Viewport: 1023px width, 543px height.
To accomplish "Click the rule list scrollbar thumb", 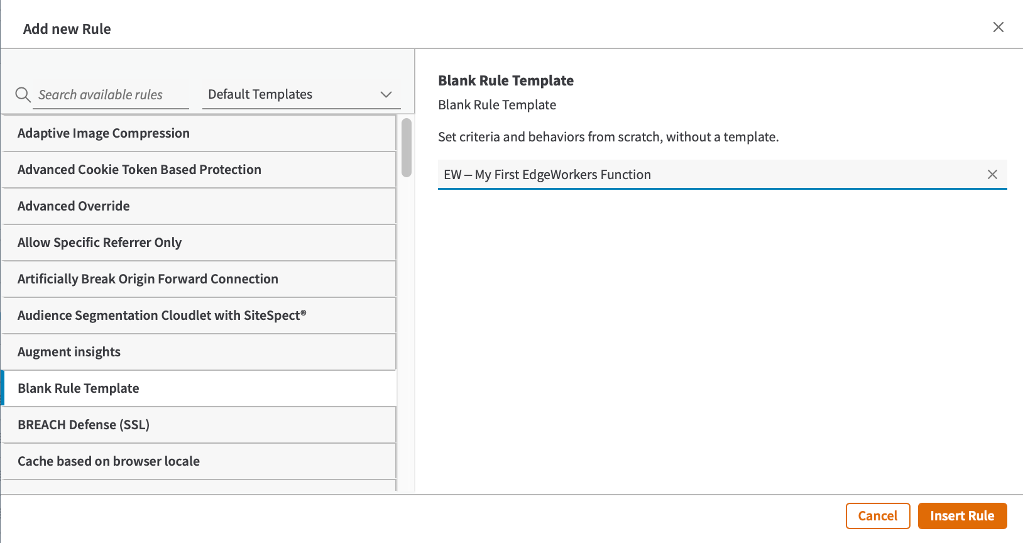I will (x=407, y=148).
